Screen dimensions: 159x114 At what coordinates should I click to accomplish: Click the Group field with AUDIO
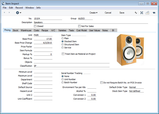[x=85, y=18]
